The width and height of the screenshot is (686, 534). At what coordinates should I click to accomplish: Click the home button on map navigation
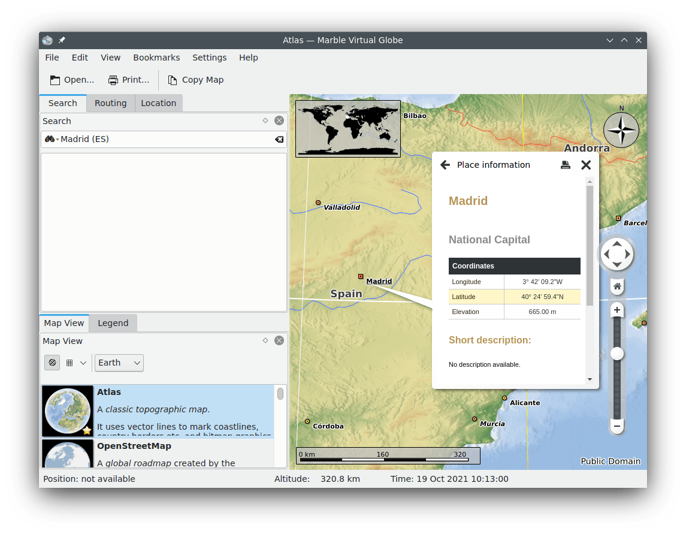[617, 286]
